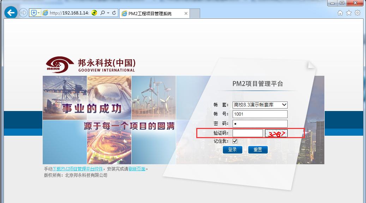Open the Tools gear icon
This screenshot has height=203, width=366.
(358, 13)
